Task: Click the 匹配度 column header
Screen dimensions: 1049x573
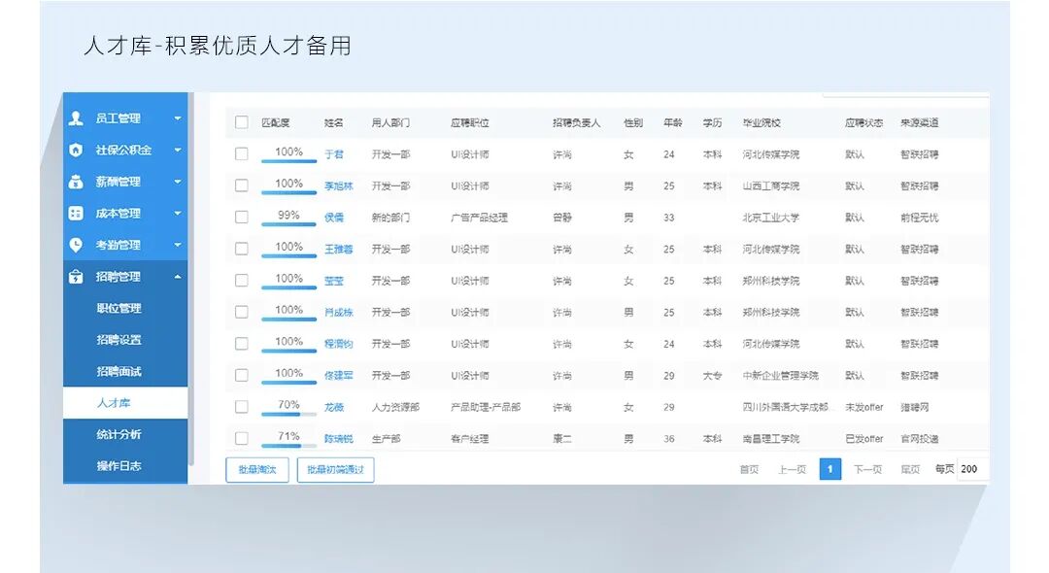Action: pyautogui.click(x=276, y=123)
